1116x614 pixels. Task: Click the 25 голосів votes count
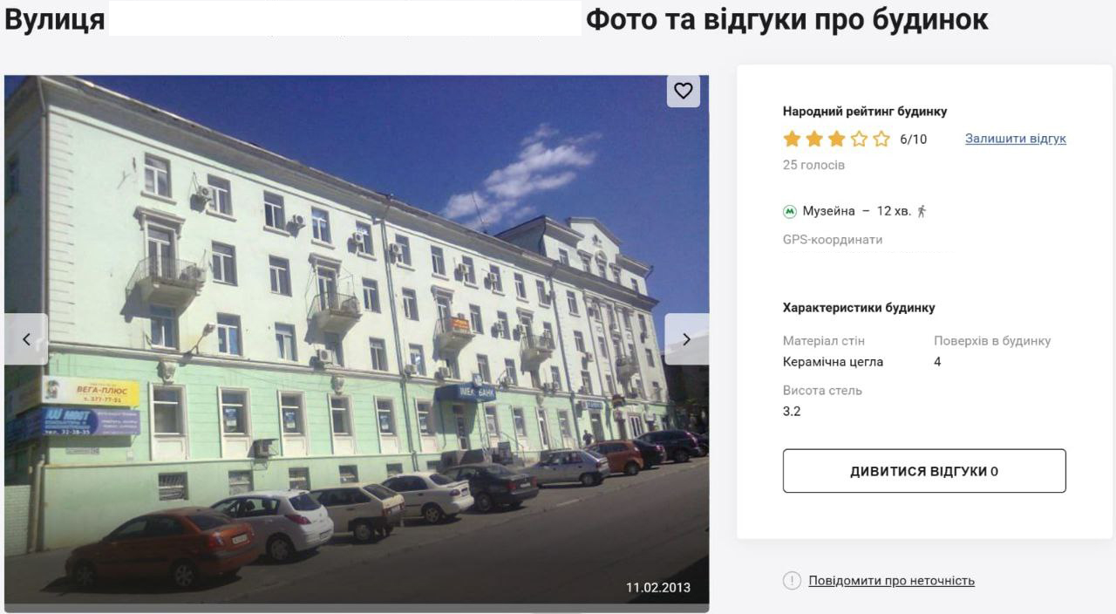[x=813, y=165]
